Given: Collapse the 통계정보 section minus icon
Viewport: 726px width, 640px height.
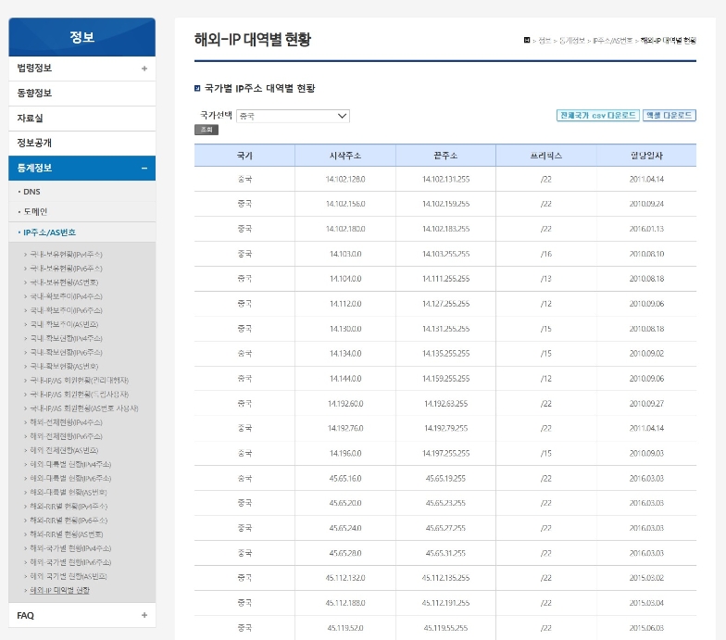Looking at the screenshot, I should pos(144,169).
